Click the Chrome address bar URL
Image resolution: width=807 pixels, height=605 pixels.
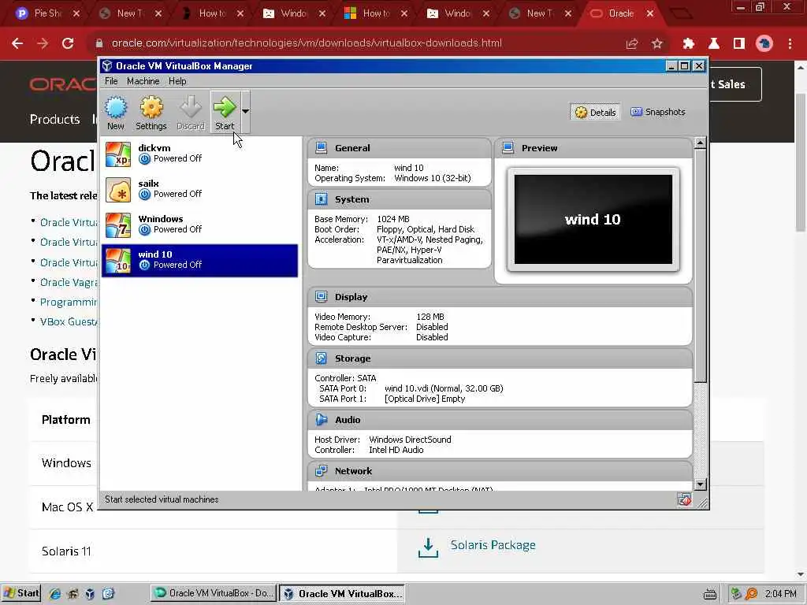tap(307, 43)
